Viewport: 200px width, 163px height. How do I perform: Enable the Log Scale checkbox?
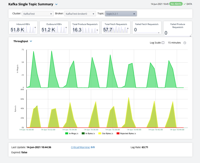pos(163,43)
